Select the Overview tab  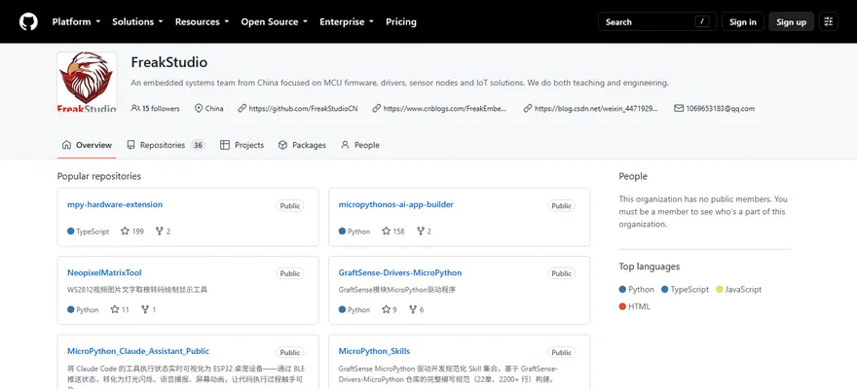[87, 145]
